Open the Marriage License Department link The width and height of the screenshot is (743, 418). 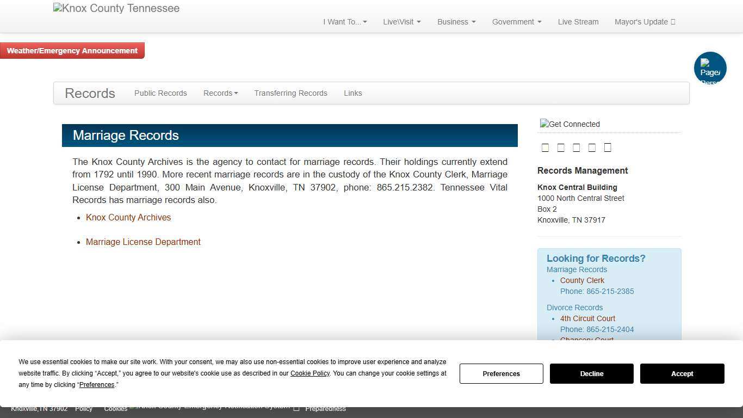(143, 242)
